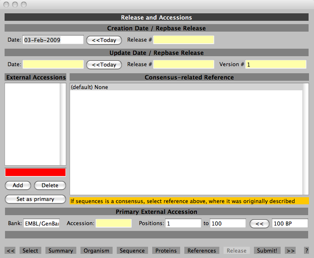Open help with the ? button

tap(306, 251)
